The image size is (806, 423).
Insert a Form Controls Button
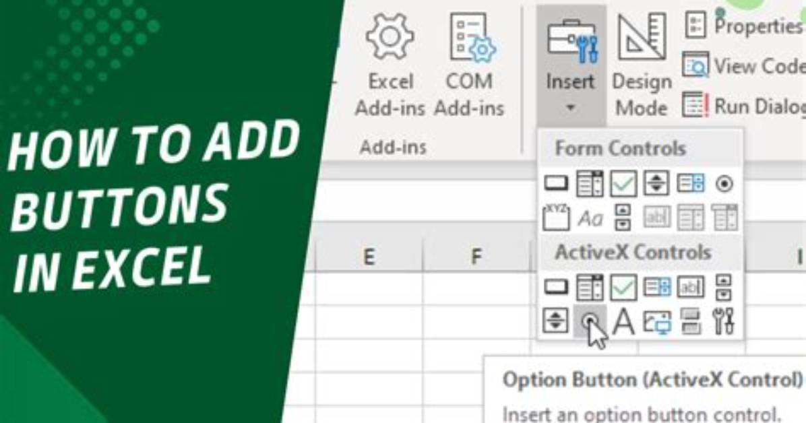coord(556,183)
